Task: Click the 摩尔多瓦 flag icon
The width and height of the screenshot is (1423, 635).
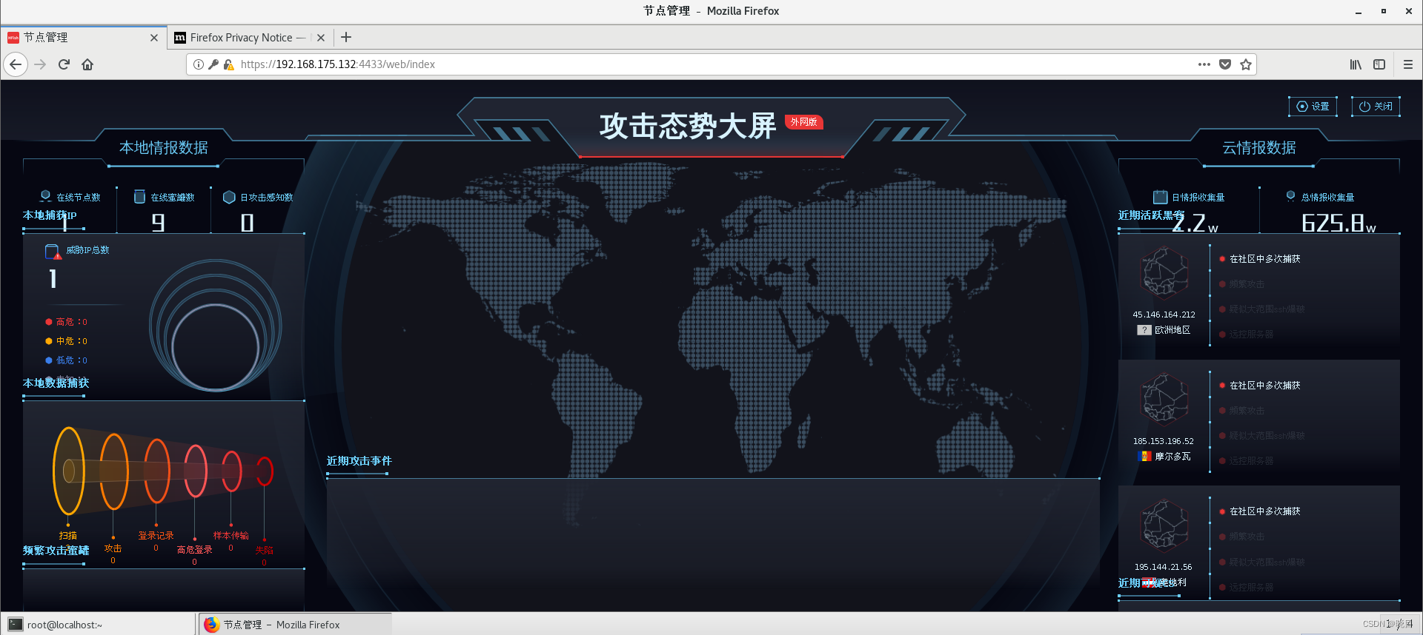Action: click(x=1144, y=457)
